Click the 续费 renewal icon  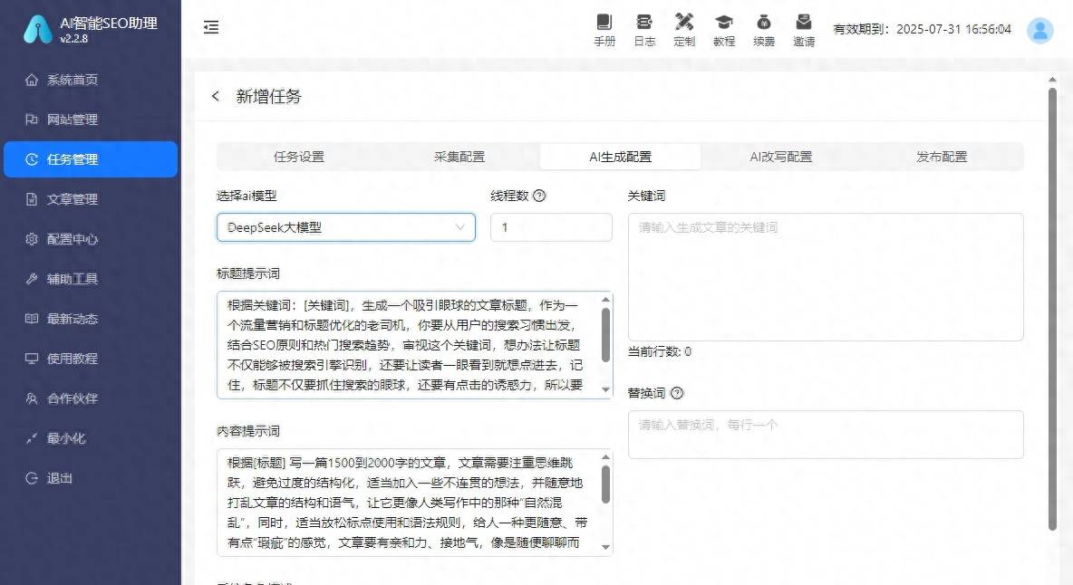[764, 28]
